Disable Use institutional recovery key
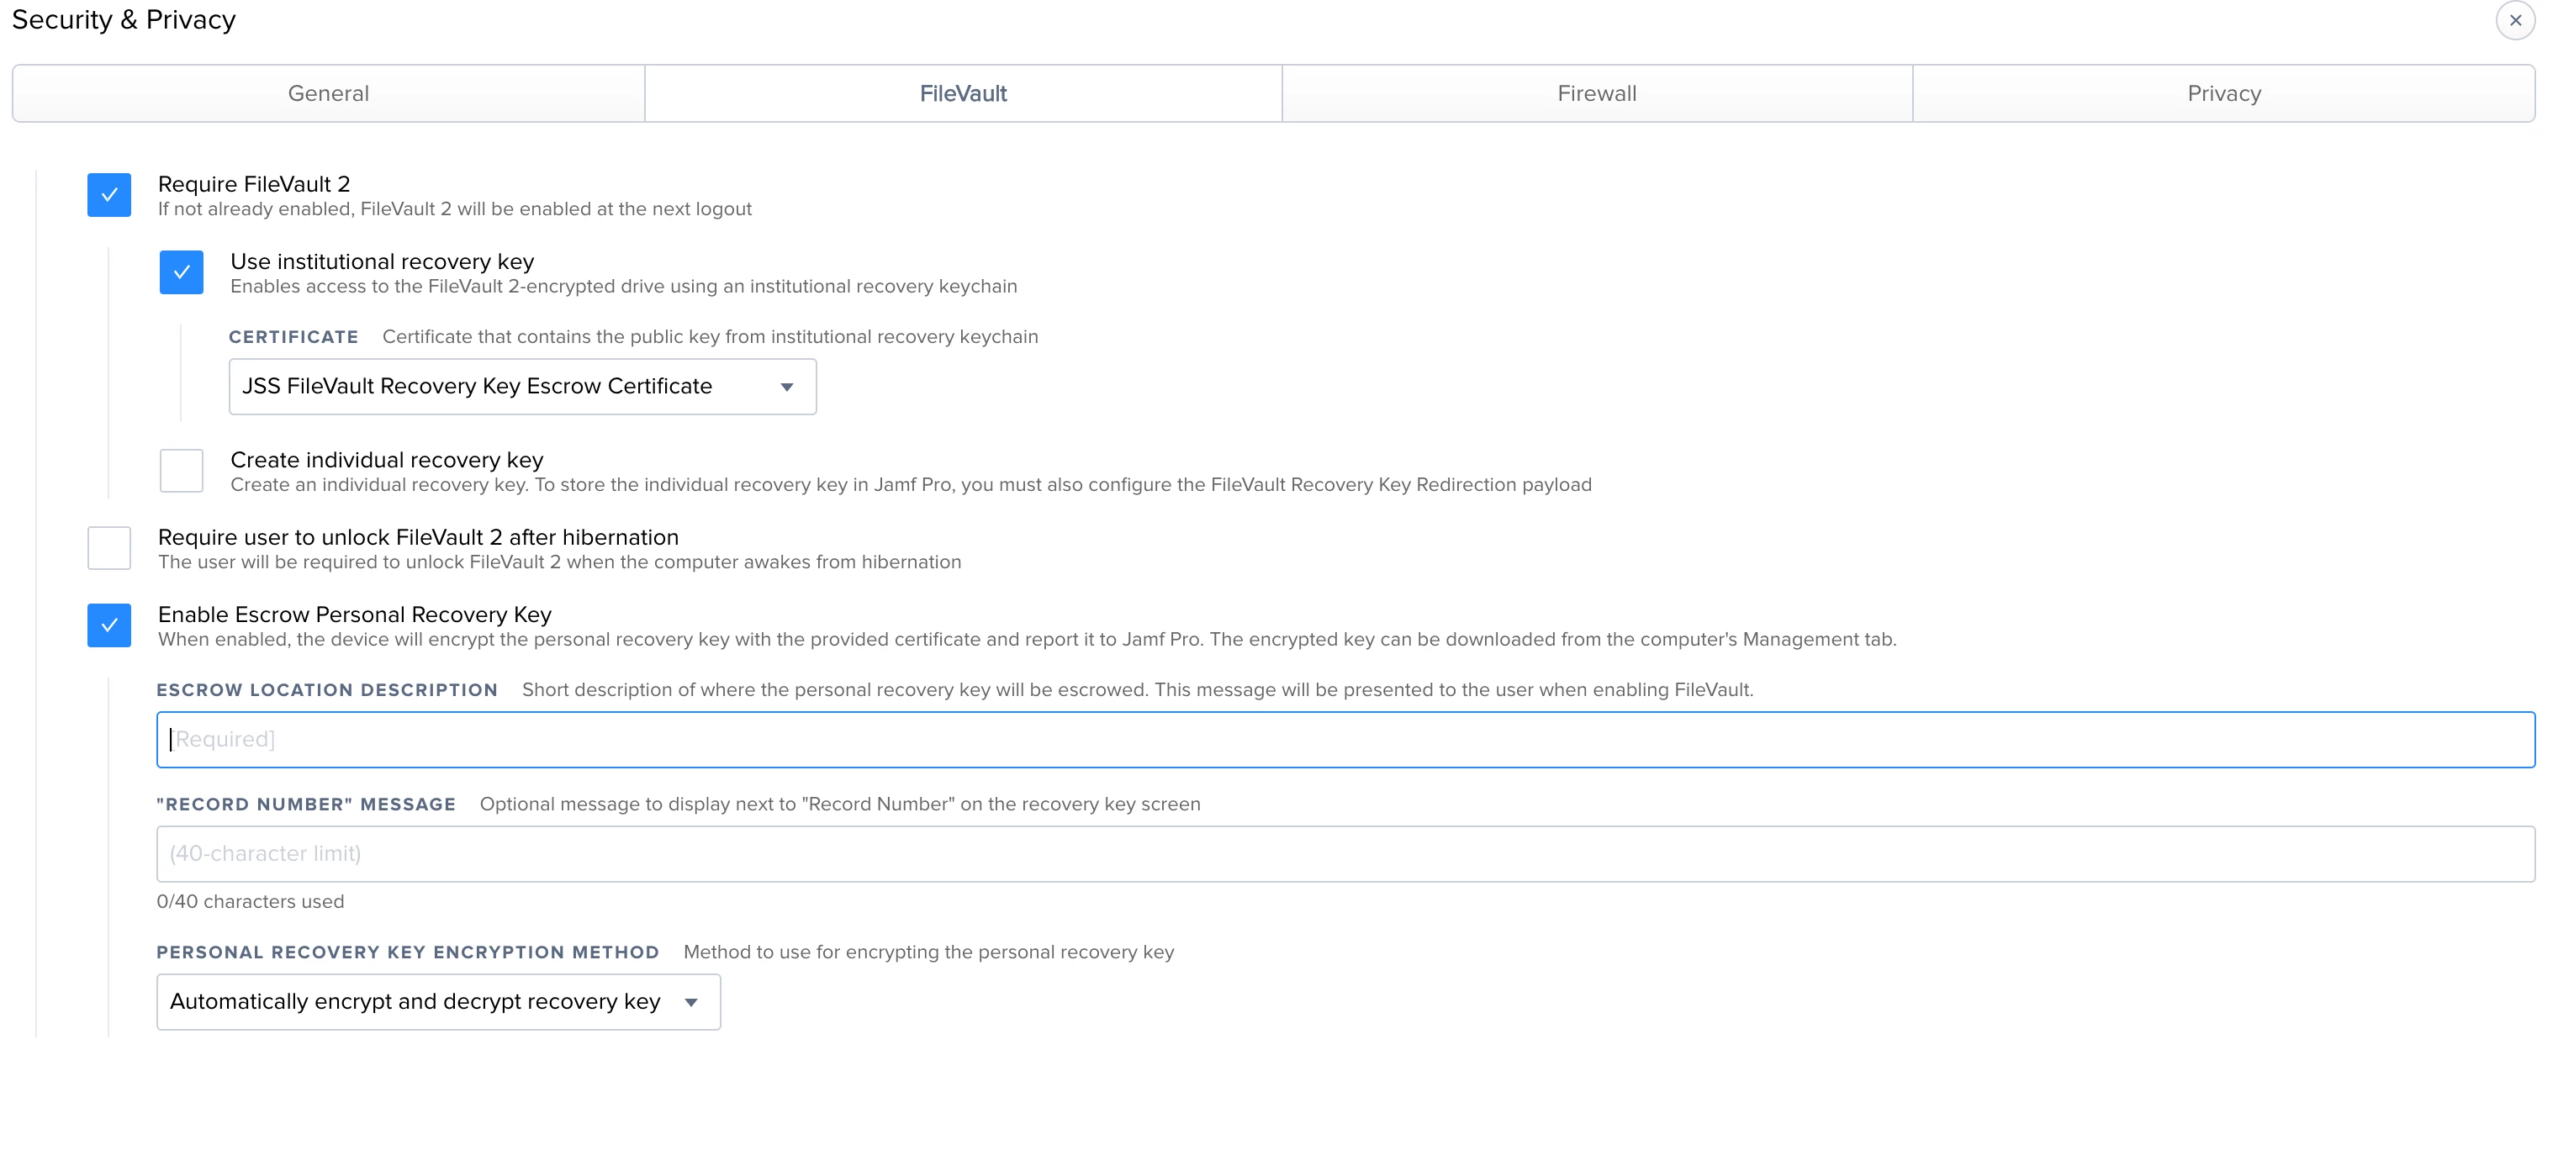Viewport: 2558px width, 1150px height. click(182, 272)
